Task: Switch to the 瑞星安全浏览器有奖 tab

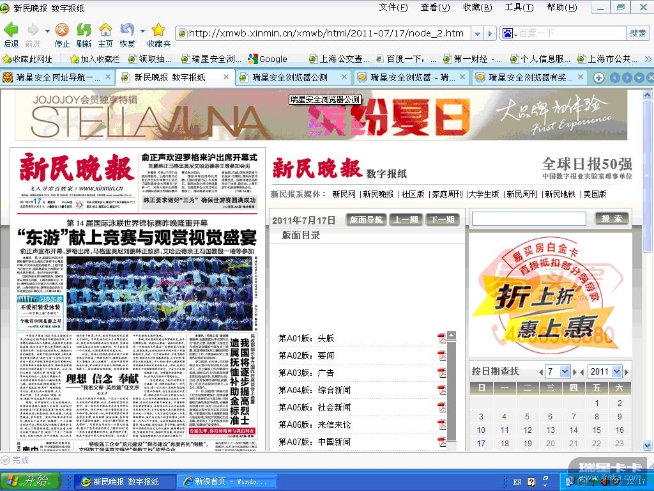Action: click(x=529, y=77)
